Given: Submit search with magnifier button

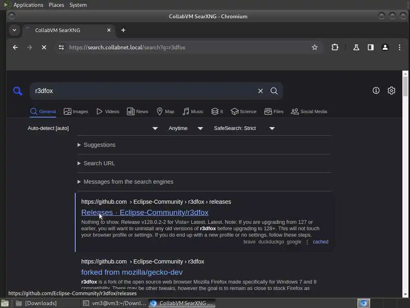Looking at the screenshot, I should (274, 91).
